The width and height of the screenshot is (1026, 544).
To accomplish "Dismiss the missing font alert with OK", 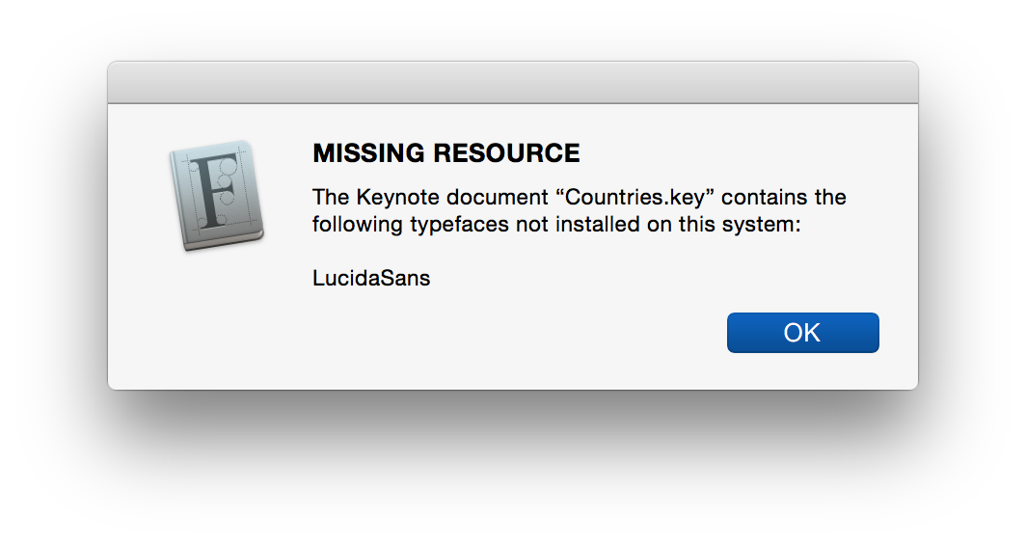I will (x=803, y=333).
